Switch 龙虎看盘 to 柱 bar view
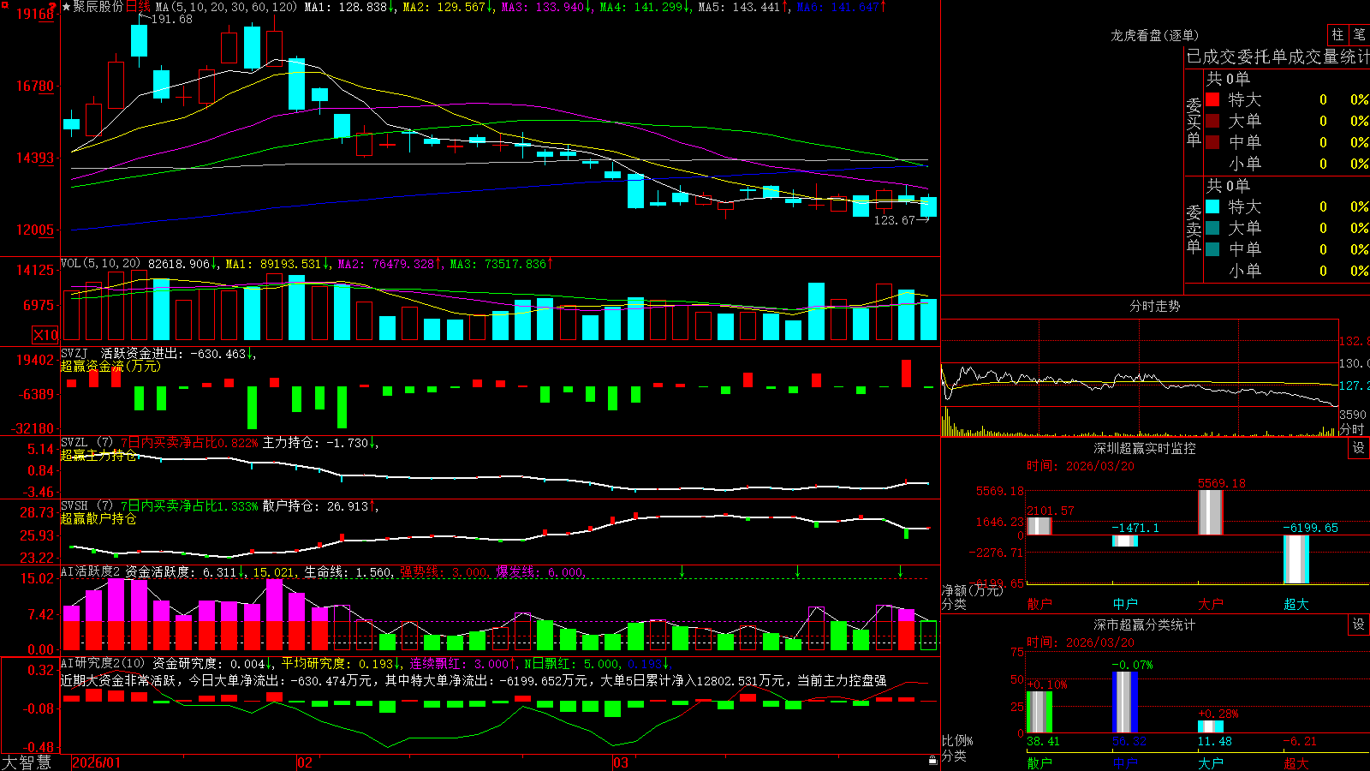 [x=1337, y=35]
